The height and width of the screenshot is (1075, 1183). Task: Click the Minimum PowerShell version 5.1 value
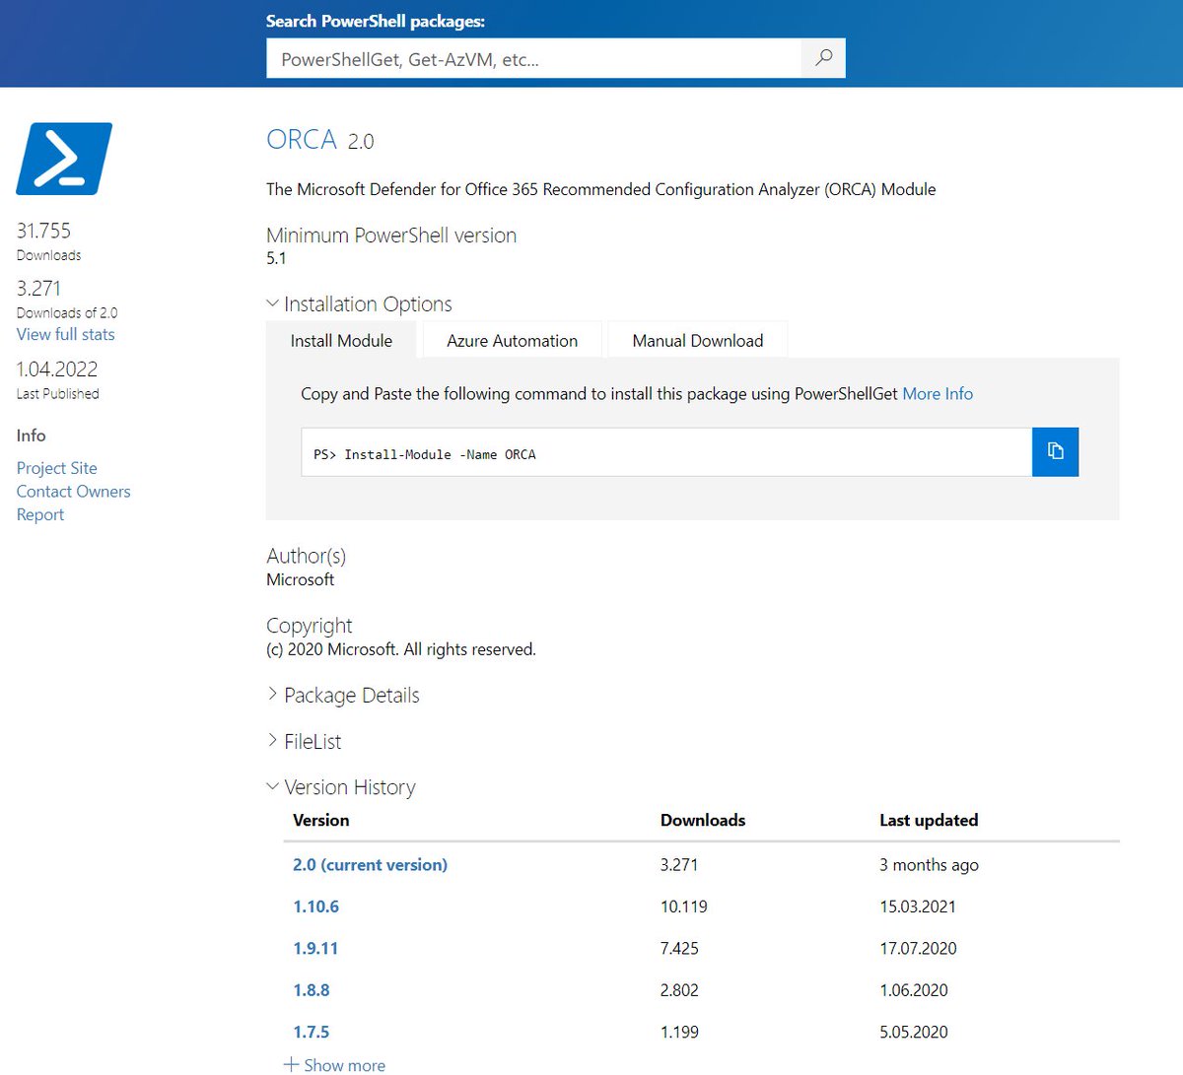(x=276, y=258)
